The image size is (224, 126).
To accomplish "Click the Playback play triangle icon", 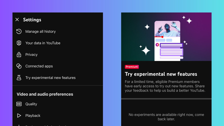I will (x=19, y=116).
